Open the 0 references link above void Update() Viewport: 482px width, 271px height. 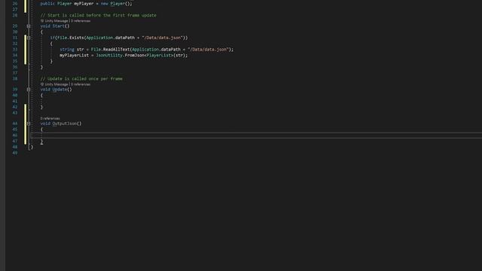pos(81,84)
